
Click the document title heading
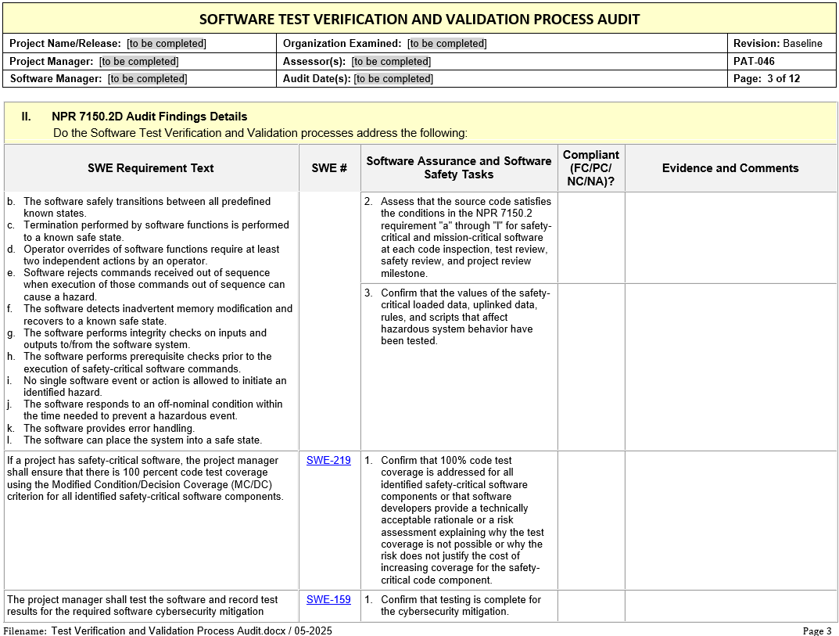tap(419, 20)
